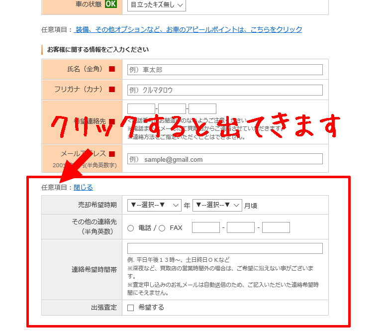Select the FAX radio button

(x=162, y=228)
